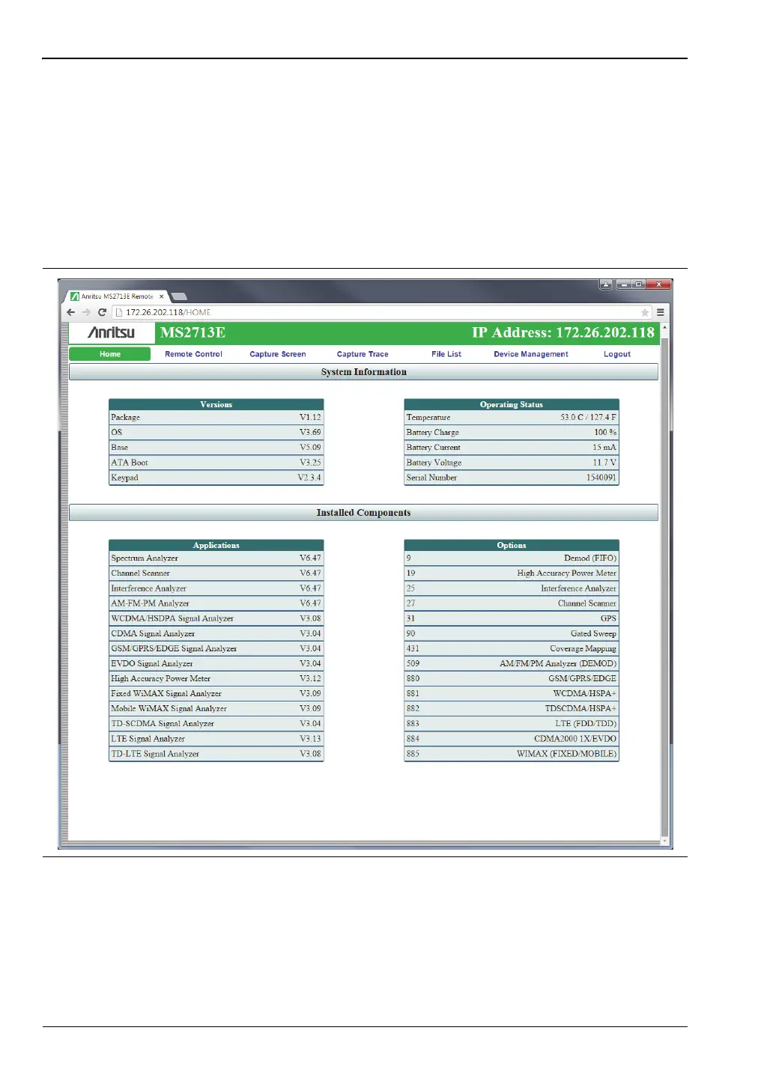Click the GSM/GPRS/EDGE Signal Analyzer row

pos(216,648)
